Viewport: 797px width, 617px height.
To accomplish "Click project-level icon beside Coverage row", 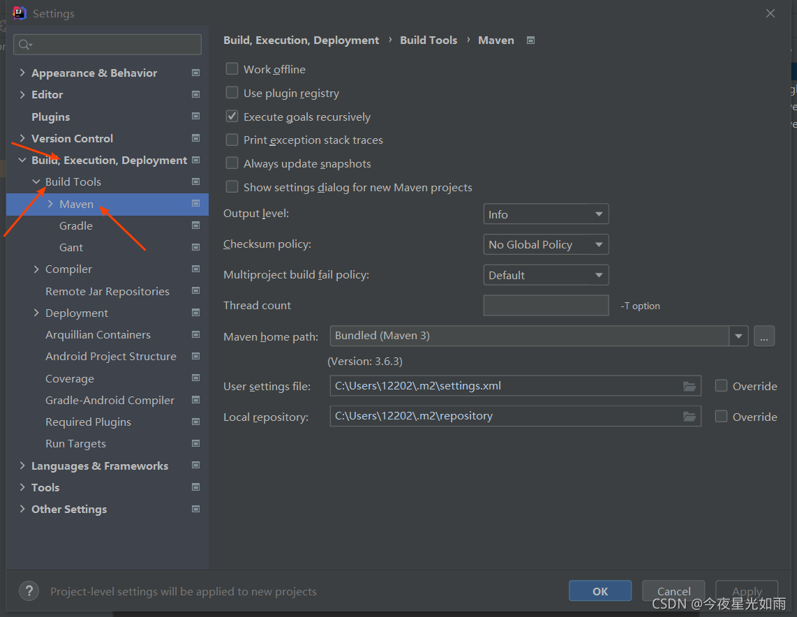I will 195,378.
